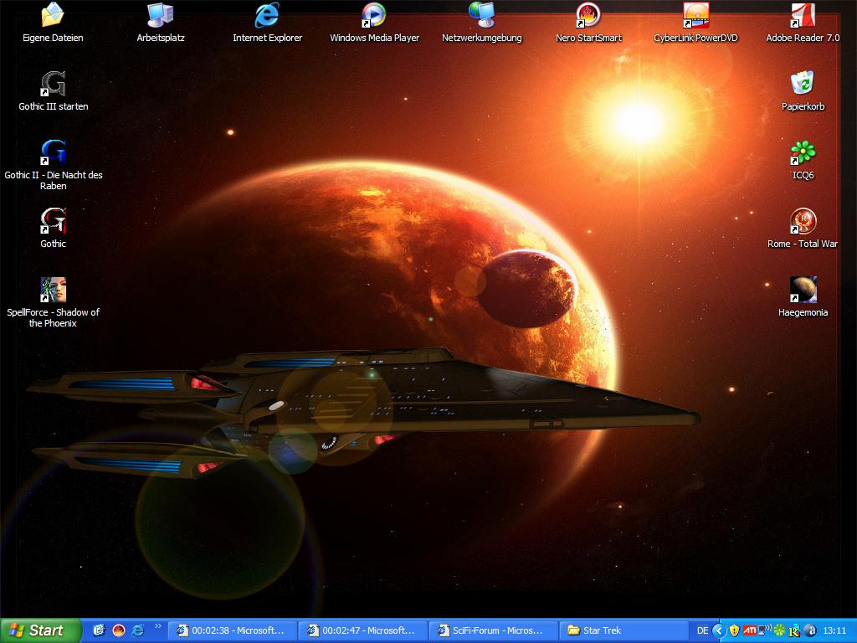The width and height of the screenshot is (857, 643).
Task: Click the ATI tray icon
Action: [749, 630]
